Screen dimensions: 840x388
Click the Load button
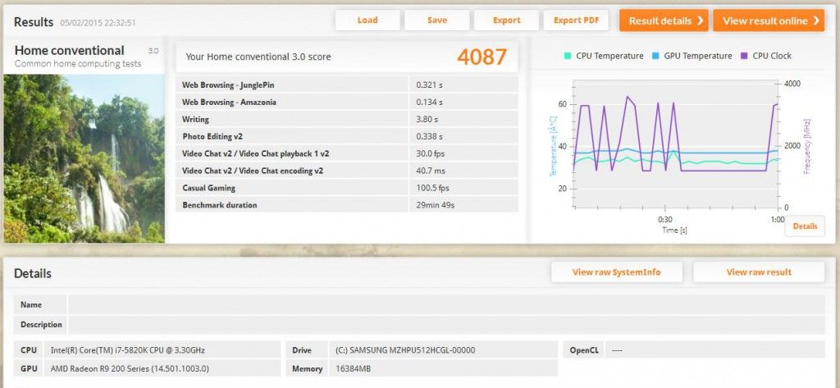[367, 21]
